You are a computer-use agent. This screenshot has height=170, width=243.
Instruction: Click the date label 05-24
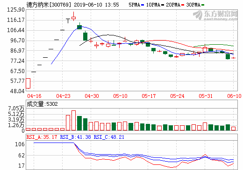(x=177, y=96)
